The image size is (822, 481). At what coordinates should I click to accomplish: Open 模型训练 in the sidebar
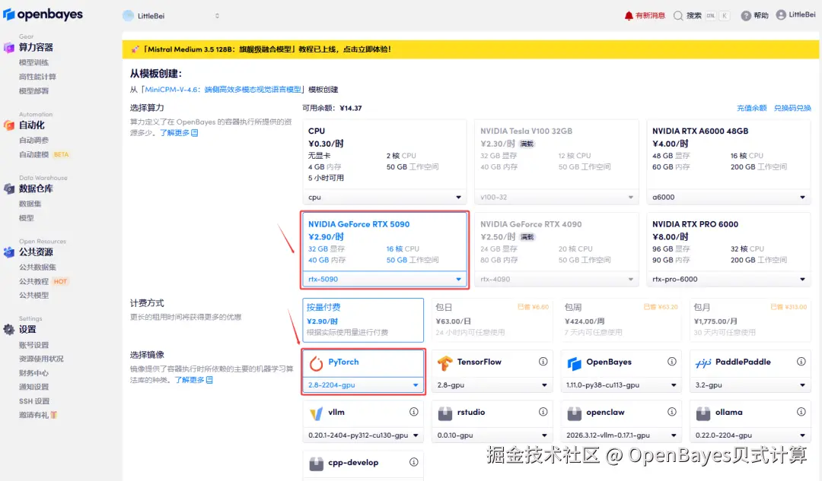point(33,62)
